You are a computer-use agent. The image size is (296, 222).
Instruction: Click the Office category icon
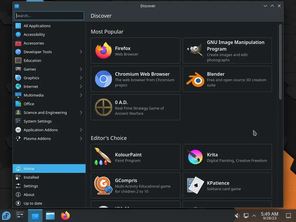18,104
